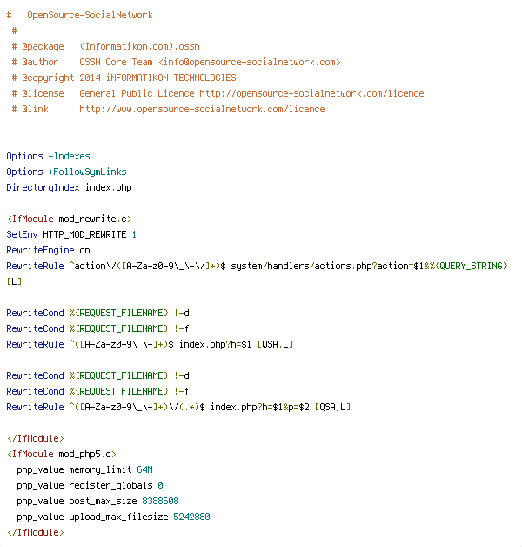Click the OpenSource-SocialNetwork comment title
This screenshot has height=547, width=522.
pos(90,15)
